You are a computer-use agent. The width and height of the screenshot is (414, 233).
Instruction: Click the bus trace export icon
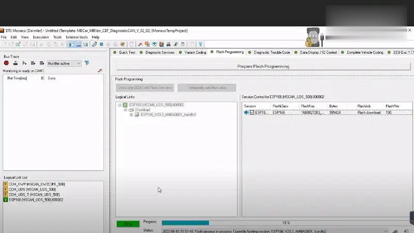pyautogui.click(x=16, y=63)
